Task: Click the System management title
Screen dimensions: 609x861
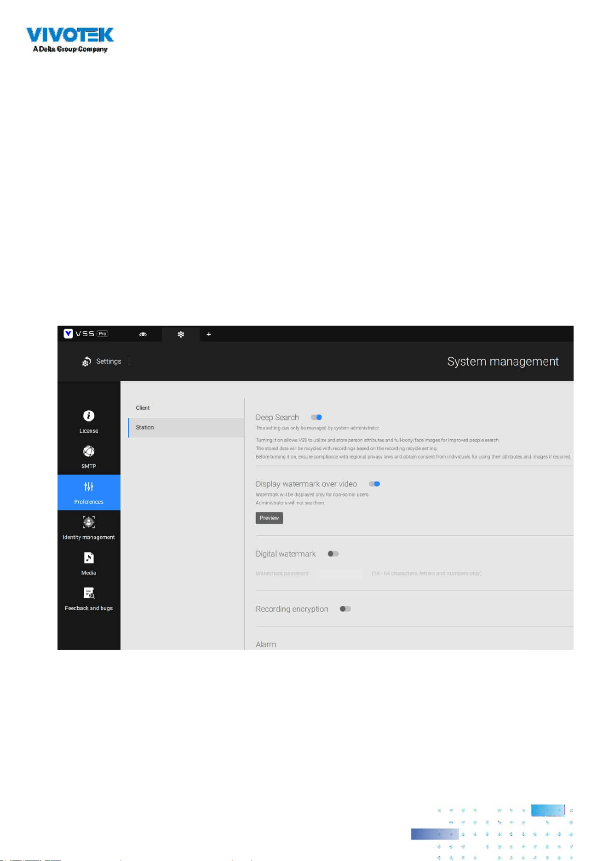Action: coord(503,362)
